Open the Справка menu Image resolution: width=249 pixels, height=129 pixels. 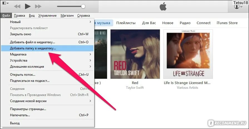pyautogui.click(x=83, y=16)
